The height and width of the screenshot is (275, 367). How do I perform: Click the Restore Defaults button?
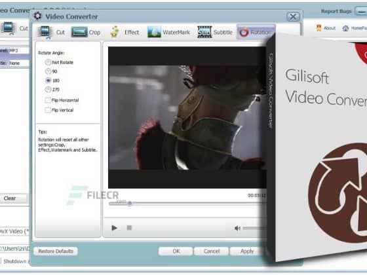click(56, 251)
